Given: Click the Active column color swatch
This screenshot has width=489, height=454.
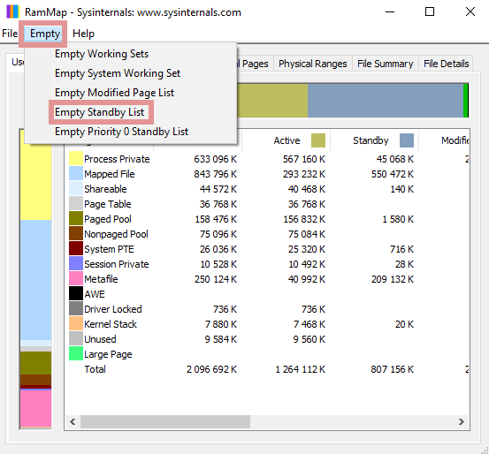Looking at the screenshot, I should click(318, 140).
